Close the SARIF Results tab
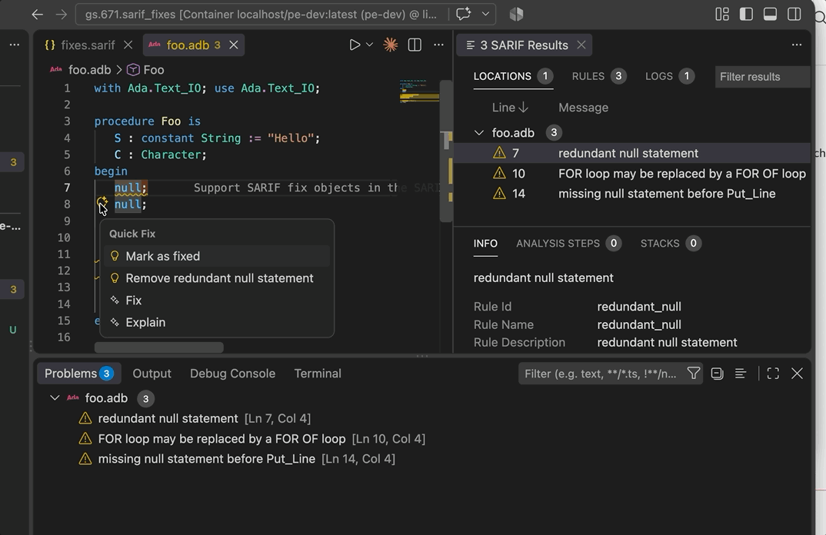This screenshot has height=535, width=826. 581,45
